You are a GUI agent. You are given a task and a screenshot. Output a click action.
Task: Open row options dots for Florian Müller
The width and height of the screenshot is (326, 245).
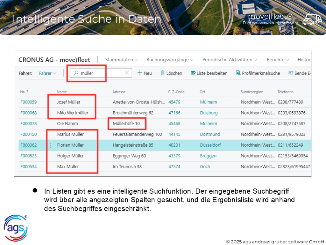51,145
